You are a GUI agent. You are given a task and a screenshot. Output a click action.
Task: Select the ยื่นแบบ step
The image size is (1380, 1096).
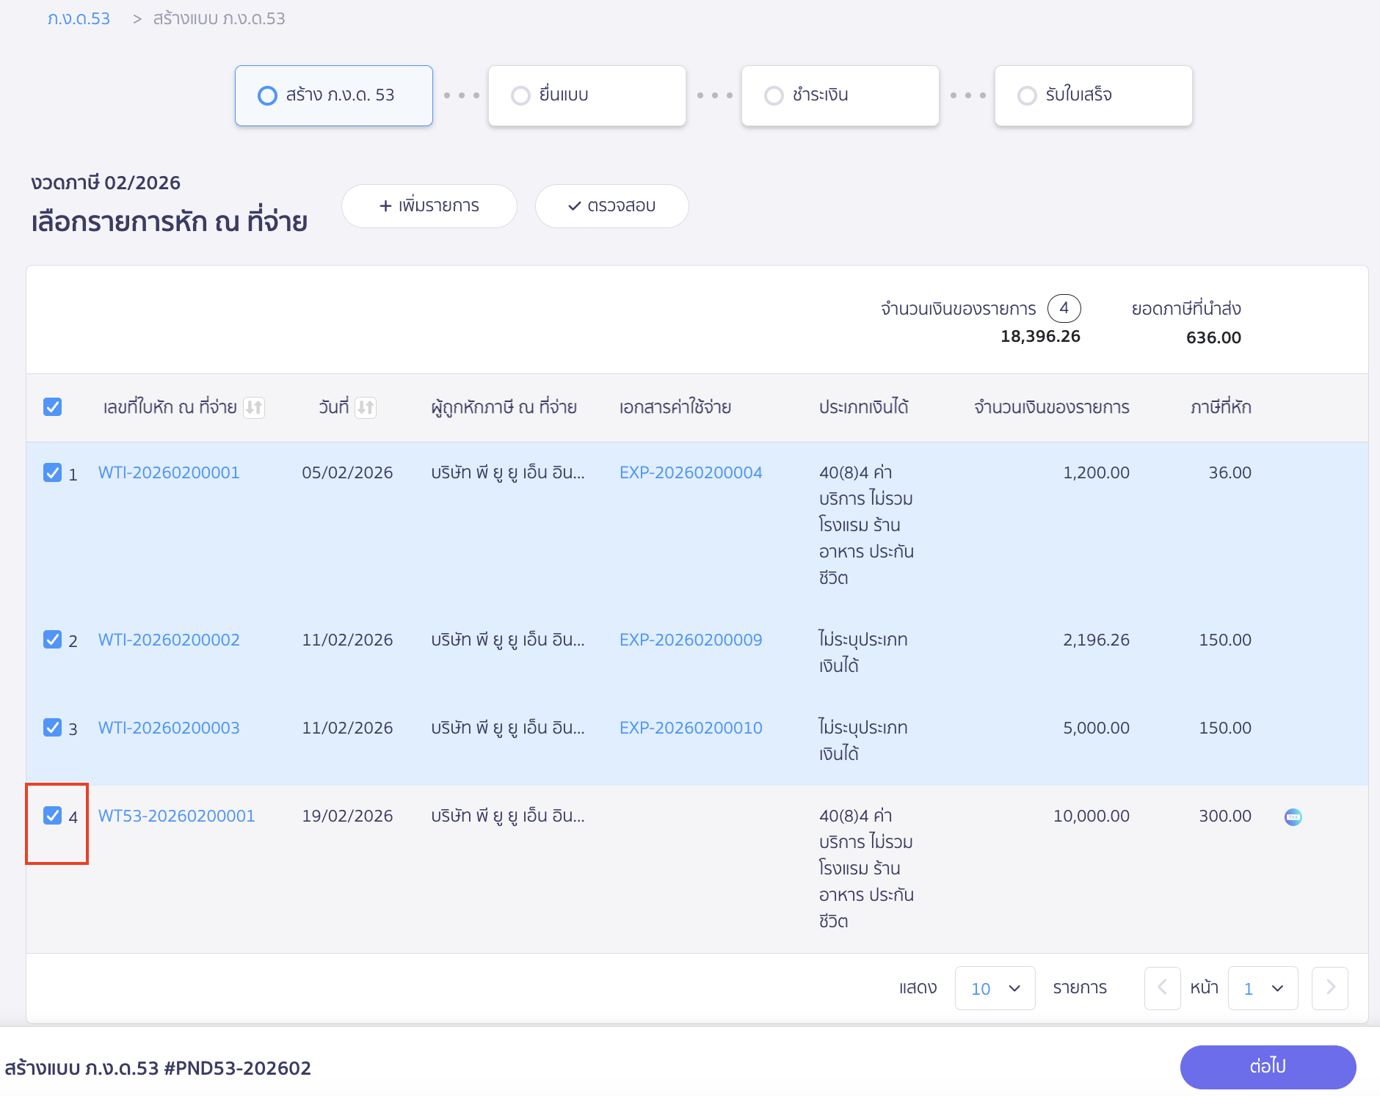(586, 95)
